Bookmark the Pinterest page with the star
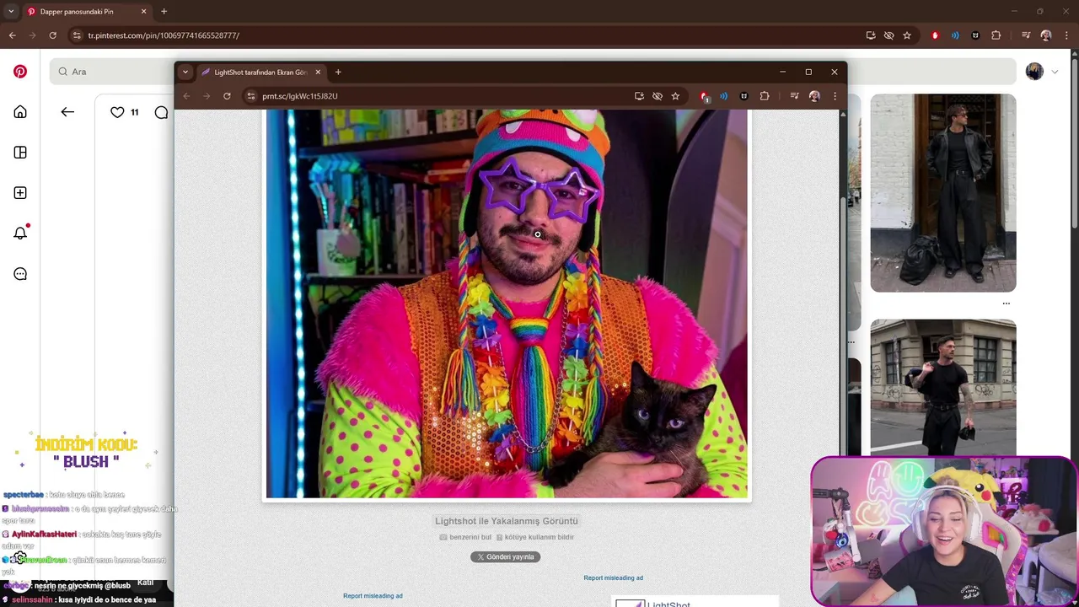The image size is (1079, 607). click(x=907, y=35)
